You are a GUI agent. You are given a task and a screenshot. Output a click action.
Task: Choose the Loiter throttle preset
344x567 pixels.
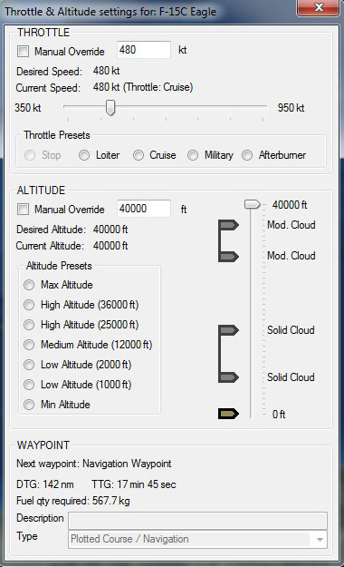pos(84,155)
